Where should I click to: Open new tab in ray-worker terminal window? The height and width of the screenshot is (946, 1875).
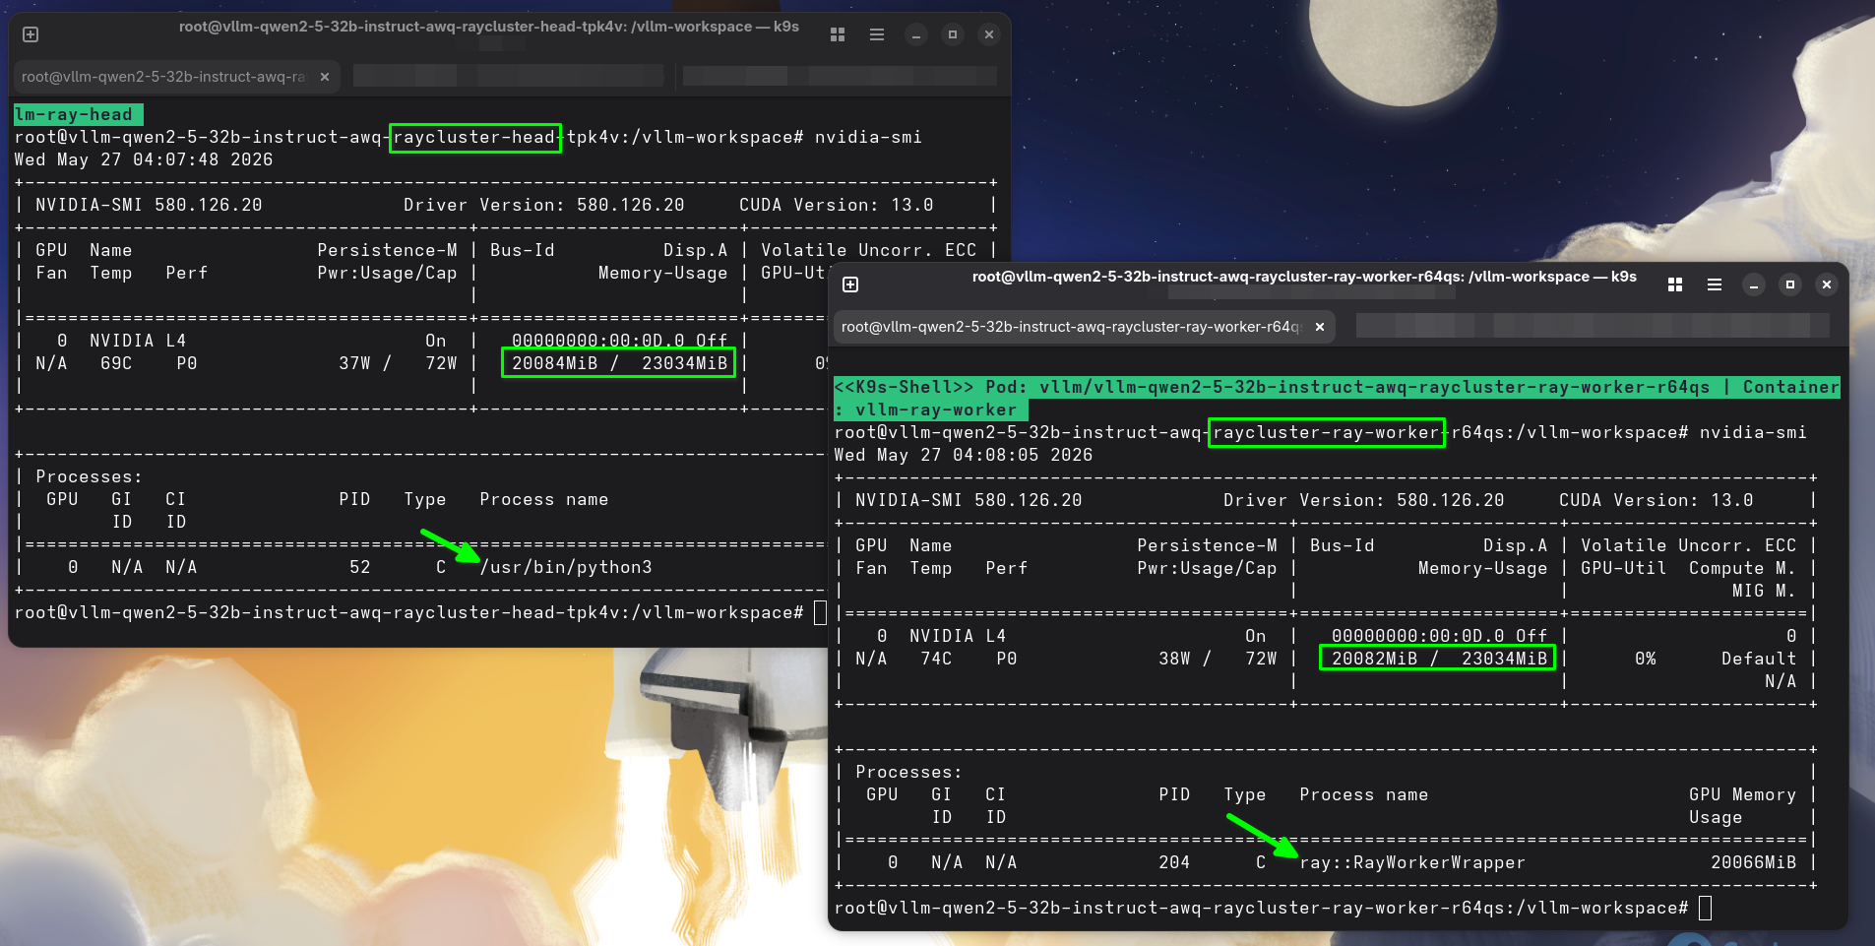tap(850, 284)
